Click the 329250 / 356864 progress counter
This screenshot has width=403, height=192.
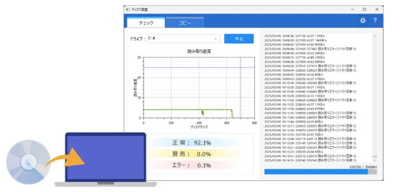[x=363, y=166]
